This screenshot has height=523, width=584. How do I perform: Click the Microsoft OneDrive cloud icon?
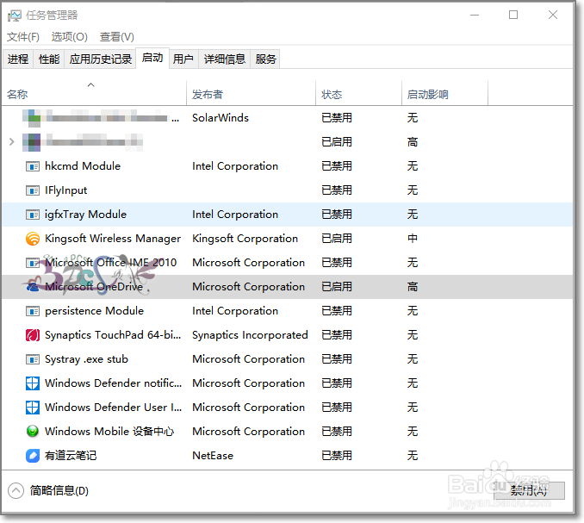tap(33, 287)
